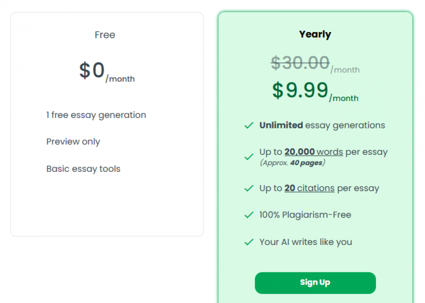Click the green checkmark beside Unlimited essay generations

click(249, 126)
